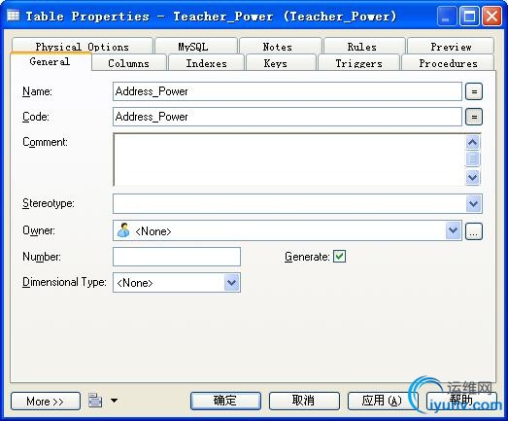This screenshot has height=421, width=508.
Task: Minimize the Table Properties window
Action: tap(447, 16)
